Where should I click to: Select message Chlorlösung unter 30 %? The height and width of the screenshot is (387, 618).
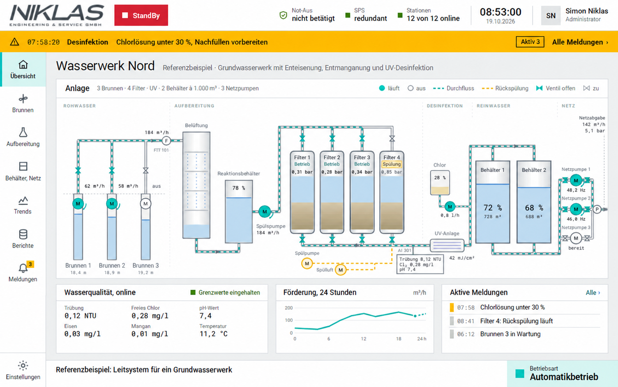pos(524,307)
